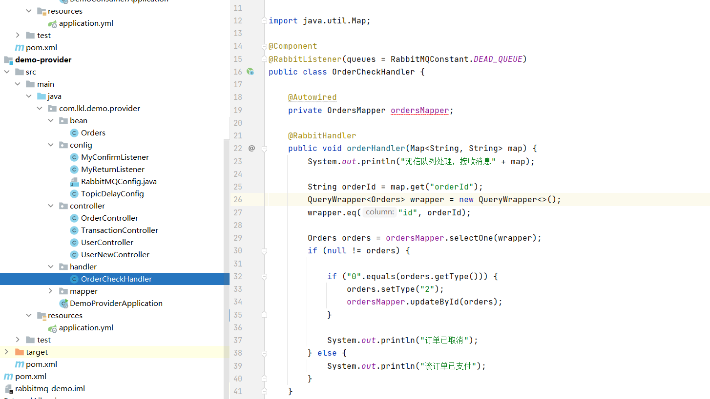710x399 pixels.
Task: Click OrderCheckHandler class name in editor
Action: (x=374, y=72)
